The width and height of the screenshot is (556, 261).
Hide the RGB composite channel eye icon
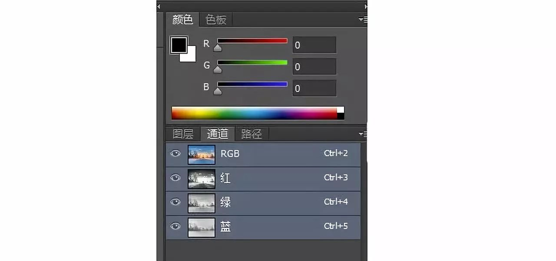175,154
